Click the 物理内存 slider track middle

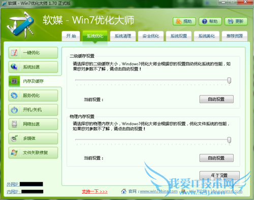pyautogui.click(x=152, y=140)
